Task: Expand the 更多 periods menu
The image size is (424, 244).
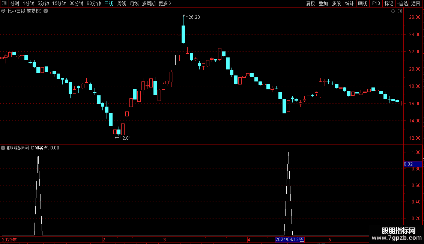Action: pyautogui.click(x=165, y=3)
